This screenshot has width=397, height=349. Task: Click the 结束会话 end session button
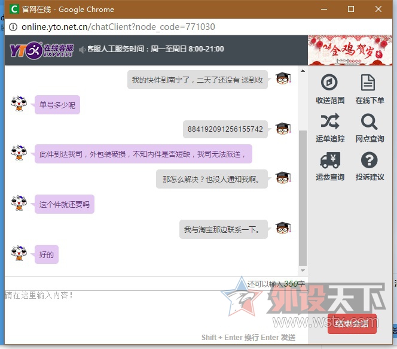click(x=352, y=324)
